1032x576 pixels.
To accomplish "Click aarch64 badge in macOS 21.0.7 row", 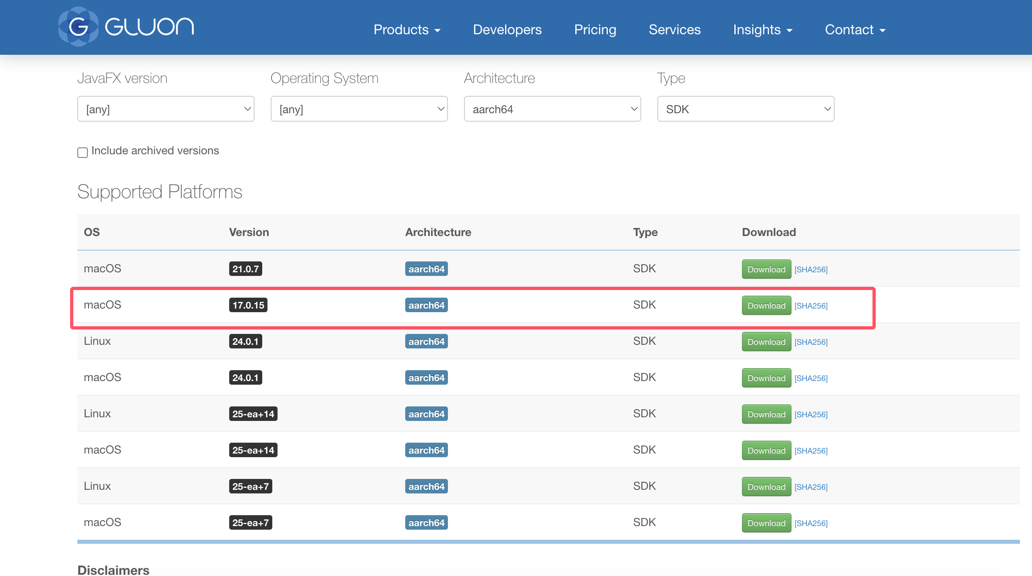I will [426, 269].
